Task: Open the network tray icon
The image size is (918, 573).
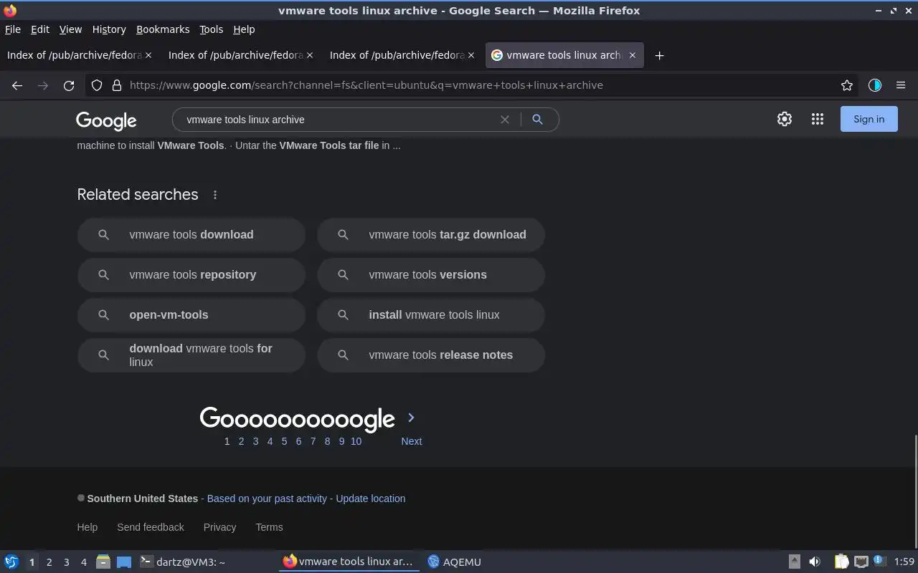Action: [861, 562]
